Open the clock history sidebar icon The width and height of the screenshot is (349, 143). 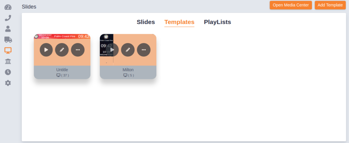click(8, 72)
